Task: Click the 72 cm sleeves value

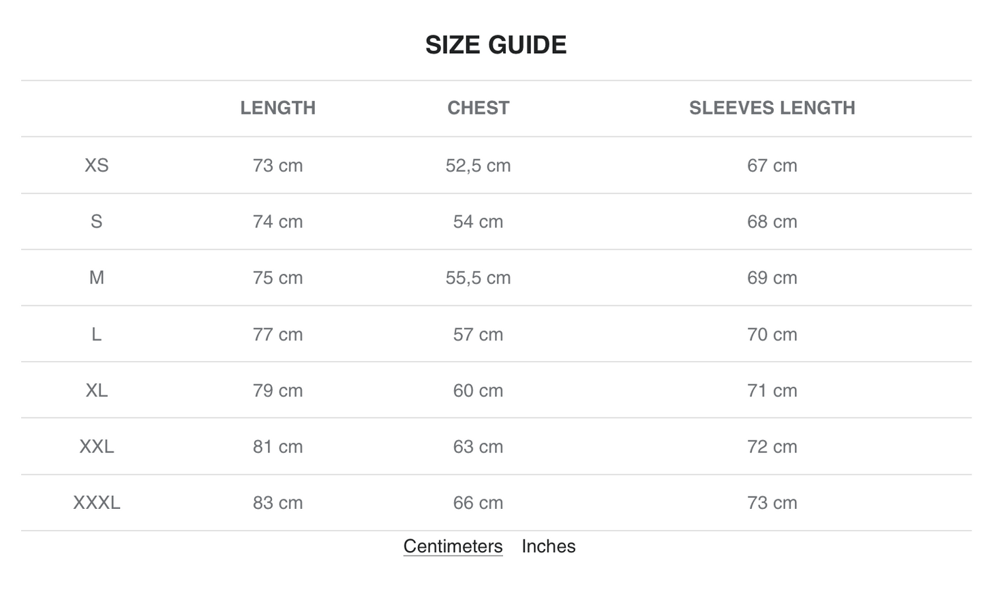Action: pyautogui.click(x=772, y=447)
